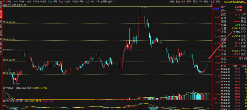Open 技术分析 side tab

pyautogui.click(x=1, y=15)
